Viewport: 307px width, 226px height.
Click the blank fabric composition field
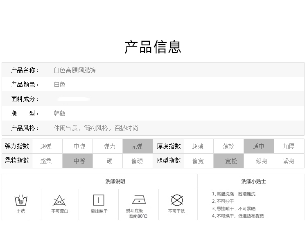coord(74,99)
